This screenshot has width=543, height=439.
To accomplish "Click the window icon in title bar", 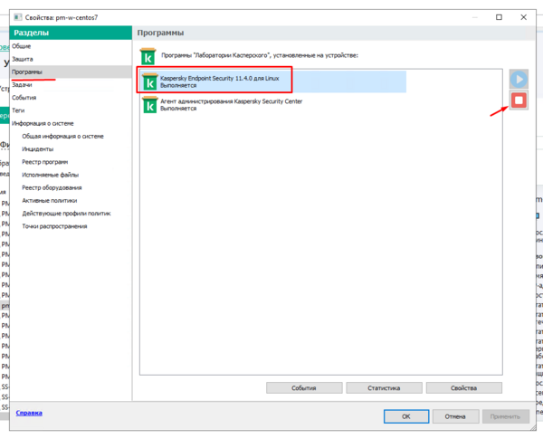I will [x=18, y=17].
